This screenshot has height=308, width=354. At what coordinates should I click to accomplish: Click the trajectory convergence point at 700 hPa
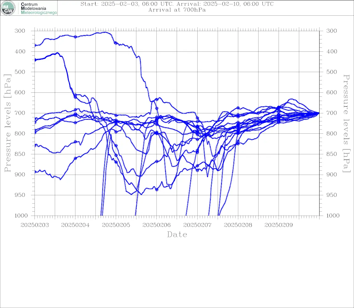click(319, 113)
